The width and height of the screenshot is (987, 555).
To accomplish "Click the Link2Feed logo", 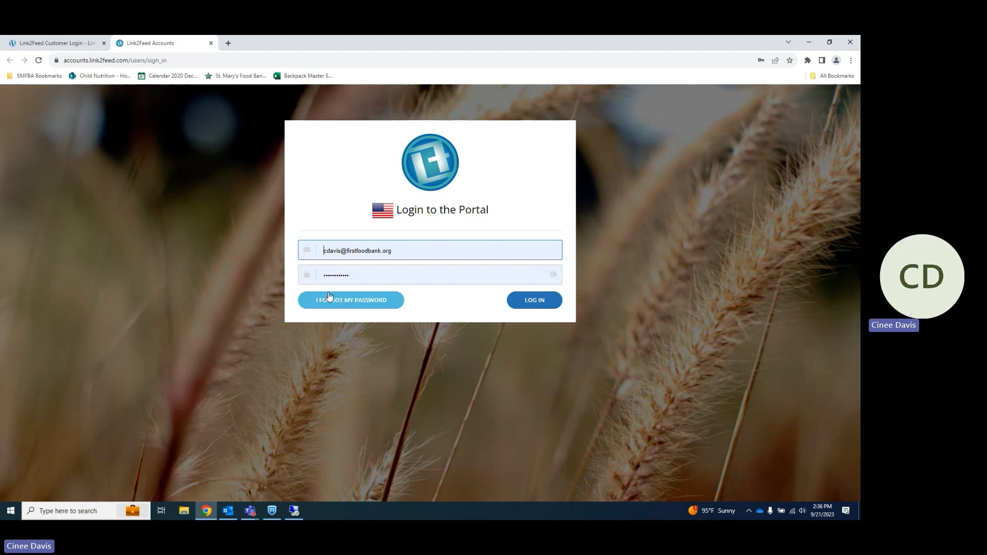I will pos(430,162).
